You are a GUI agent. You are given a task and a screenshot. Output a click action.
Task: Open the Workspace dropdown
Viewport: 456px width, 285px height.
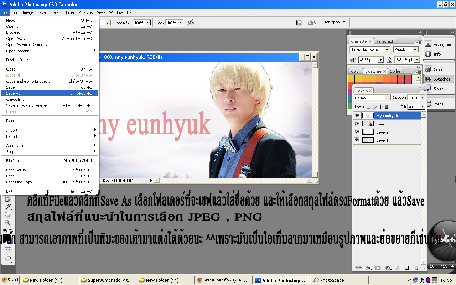click(x=334, y=22)
